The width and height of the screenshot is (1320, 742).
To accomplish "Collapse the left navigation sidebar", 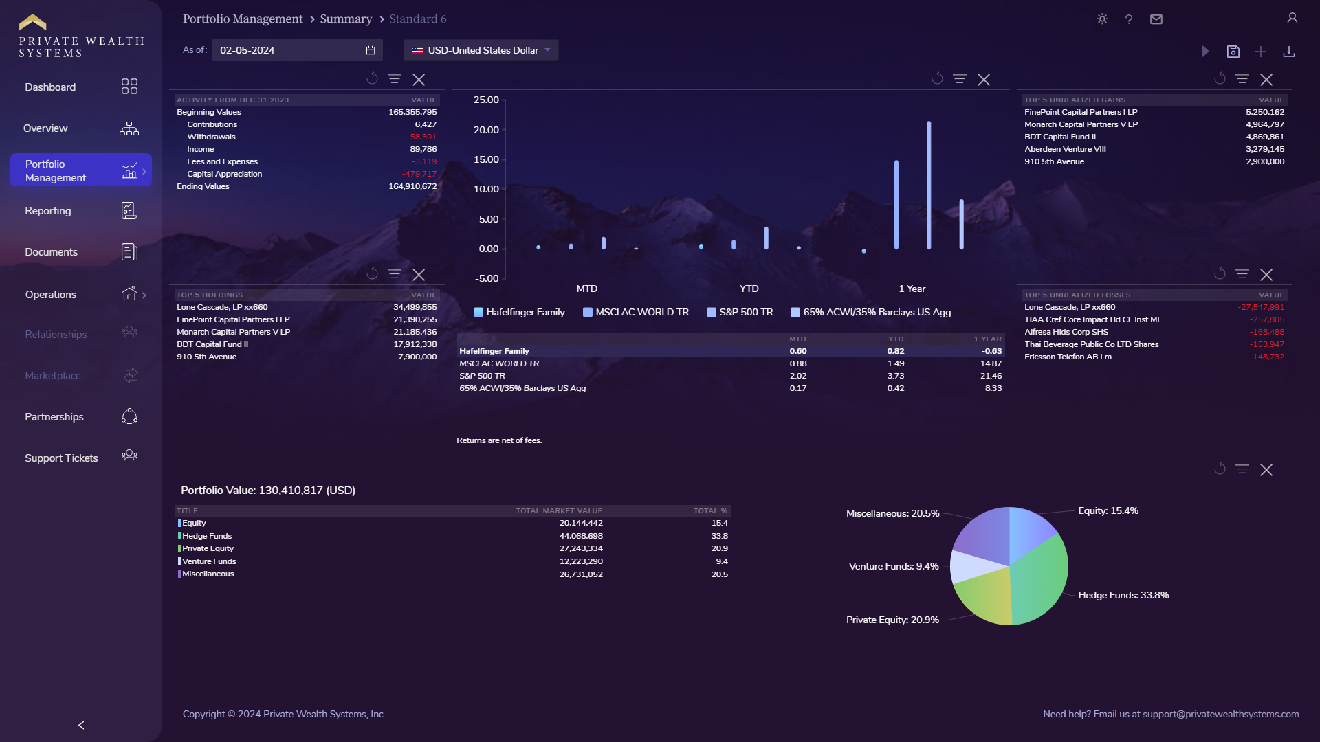I will 80,725.
